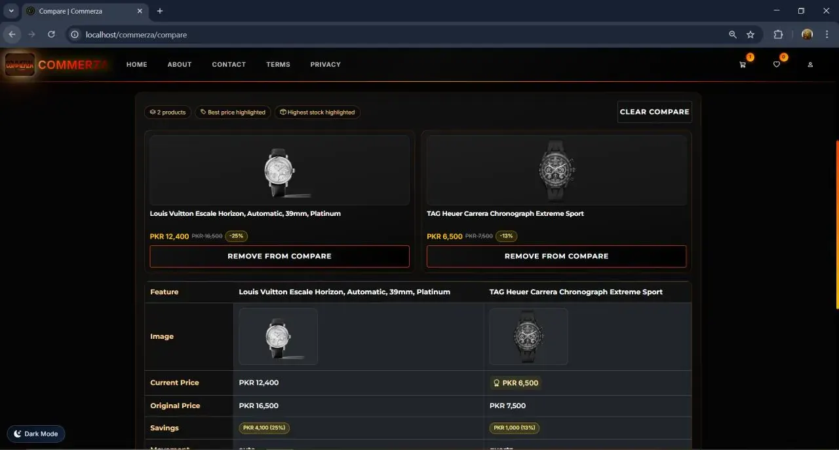This screenshot has width=839, height=450.
Task: Click PKR 1,000 (13%) savings badge
Action: [515, 428]
